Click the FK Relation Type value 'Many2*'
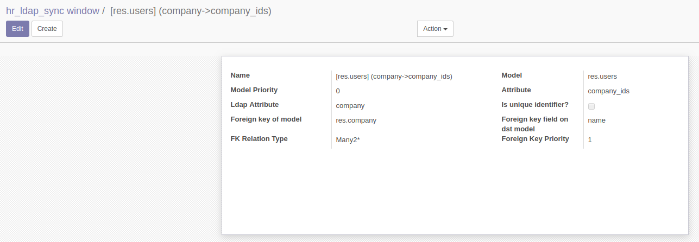 click(x=348, y=139)
